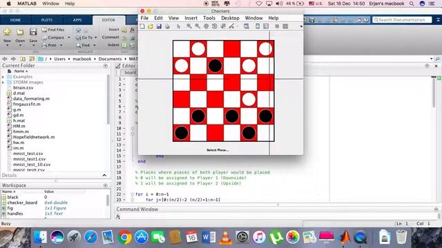This screenshot has width=442, height=248.
Task: Open Current Folder panel actions menu
Action: click(x=105, y=66)
